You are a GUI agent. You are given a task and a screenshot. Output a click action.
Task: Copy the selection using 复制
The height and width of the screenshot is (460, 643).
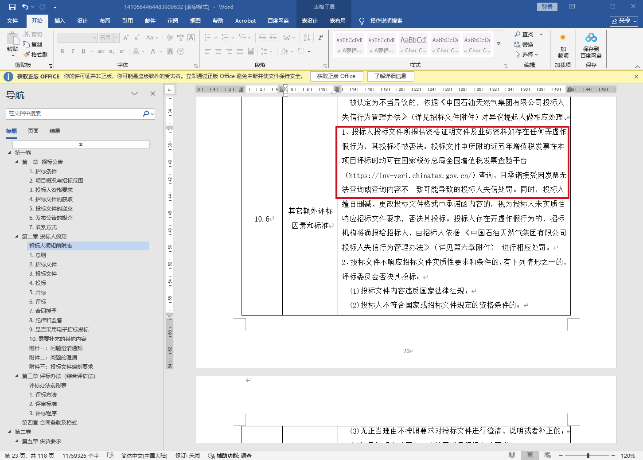point(33,44)
